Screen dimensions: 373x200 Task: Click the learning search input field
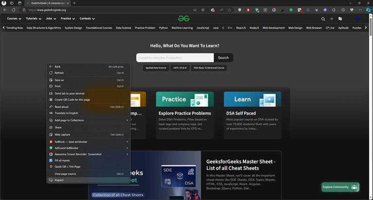pyautogui.click(x=175, y=58)
